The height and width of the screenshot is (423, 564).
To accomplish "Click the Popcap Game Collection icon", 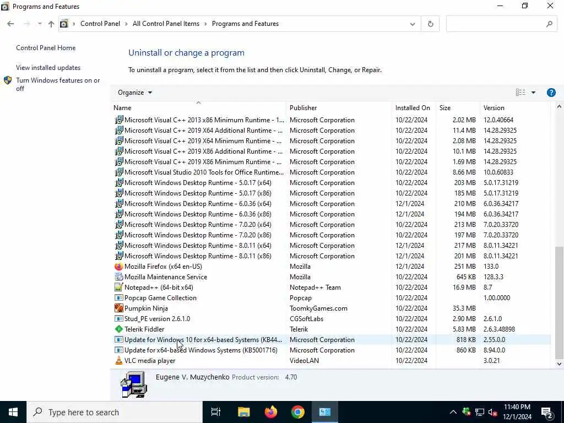I will point(119,298).
